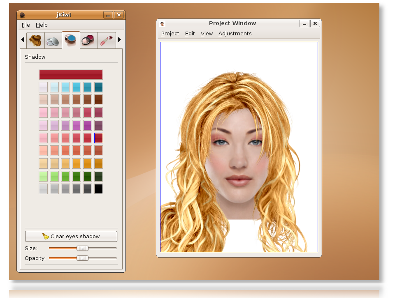
Task: Click the Size slider handle
Action: (x=82, y=248)
